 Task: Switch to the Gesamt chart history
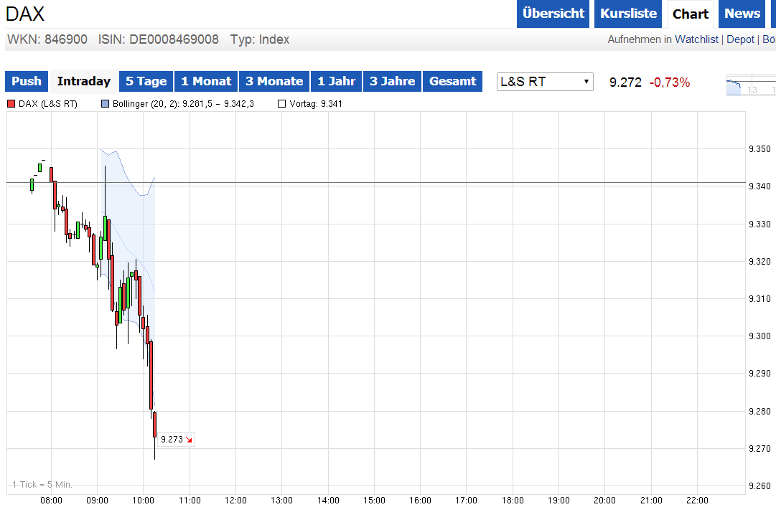tap(452, 81)
